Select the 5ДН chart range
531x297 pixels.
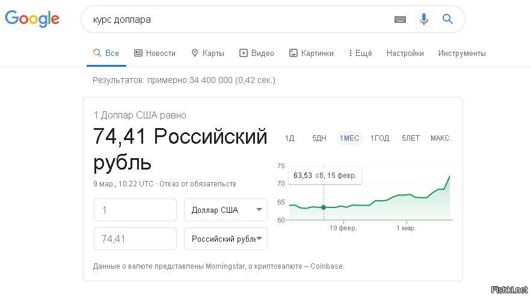point(319,138)
